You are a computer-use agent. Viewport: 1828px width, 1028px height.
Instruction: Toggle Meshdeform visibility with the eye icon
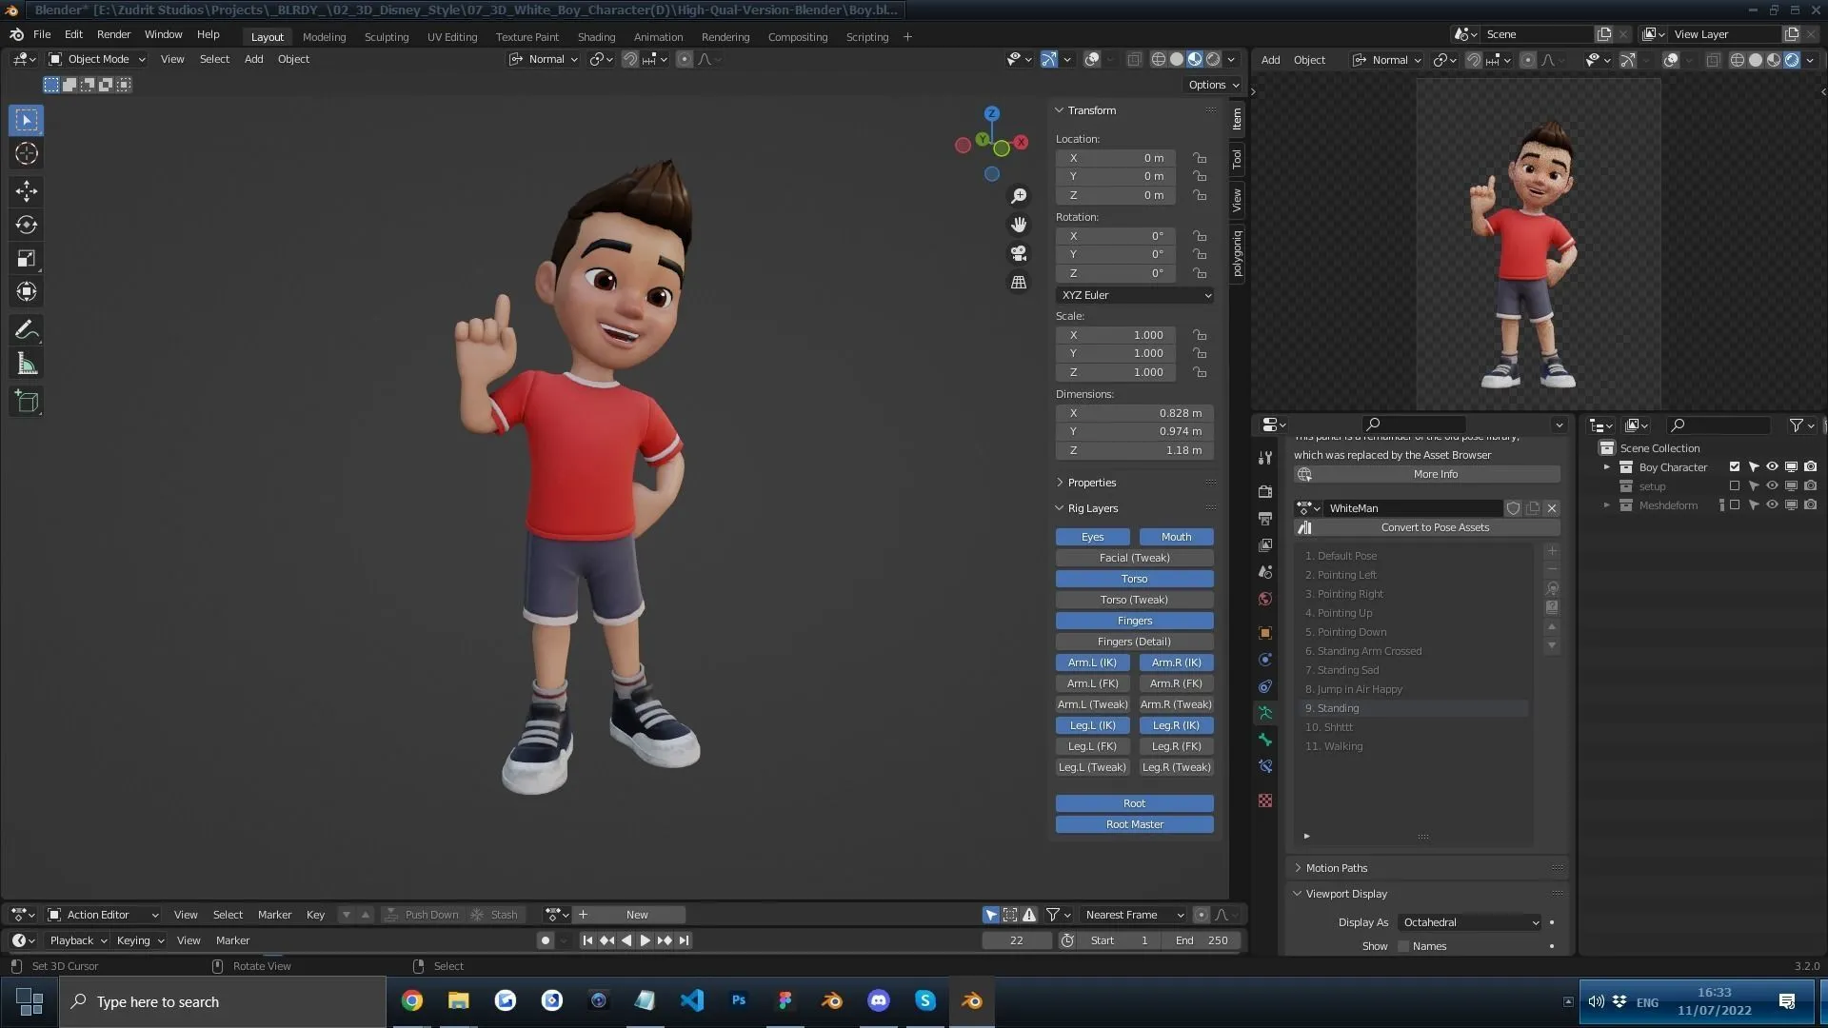(1772, 505)
